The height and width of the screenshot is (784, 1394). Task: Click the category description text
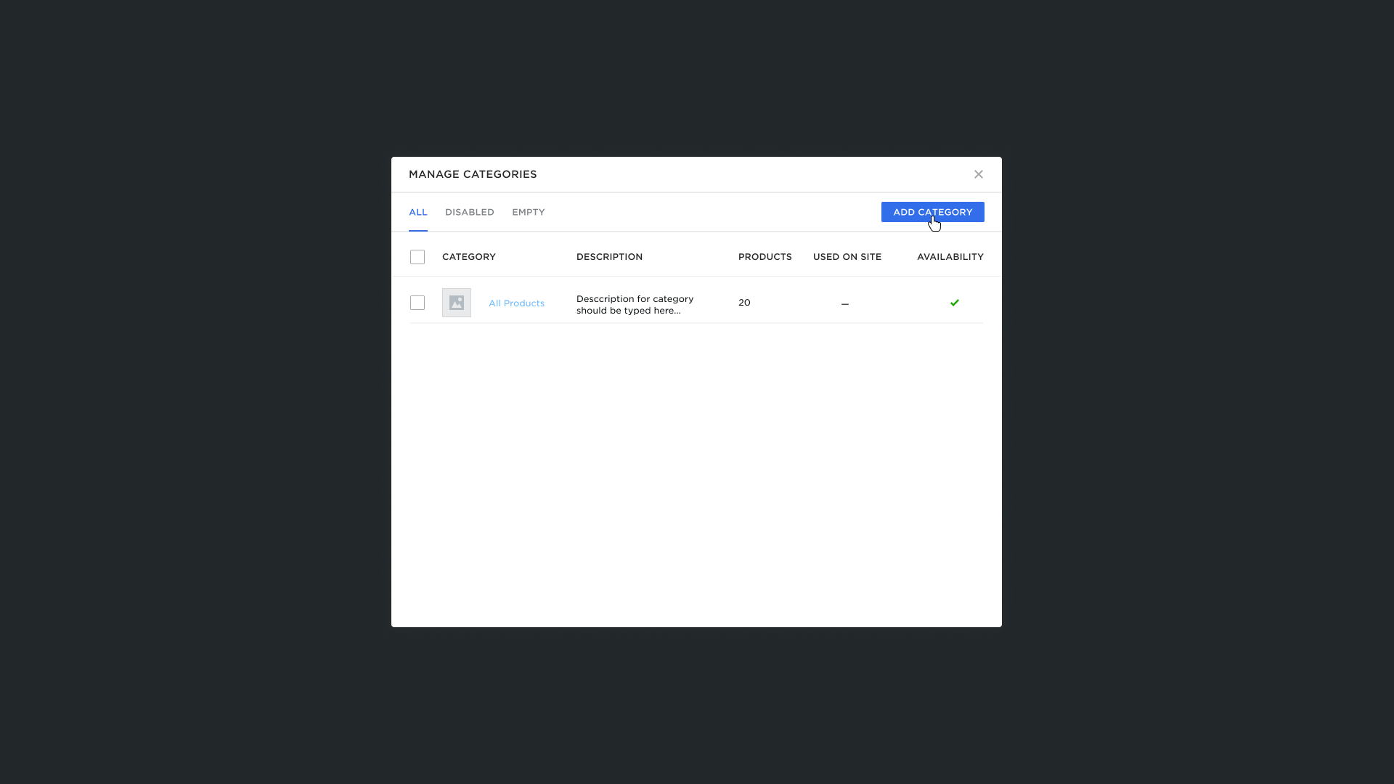click(x=635, y=305)
